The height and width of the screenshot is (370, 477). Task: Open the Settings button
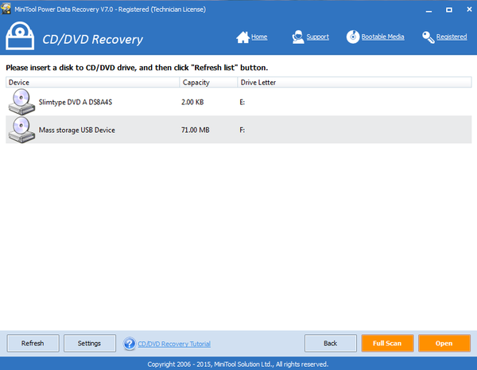[90, 343]
